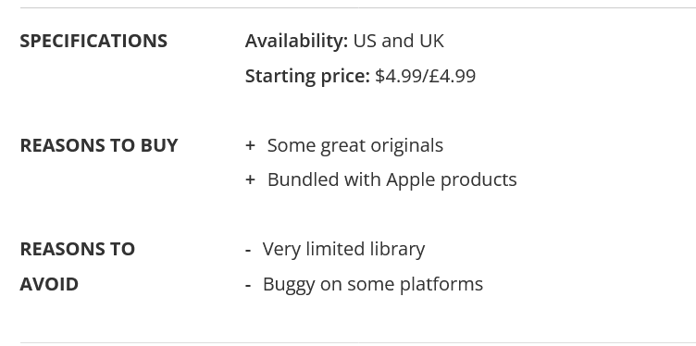This screenshot has height=346, width=696.
Task: Select the SPECIFICATIONS heading
Action: click(x=93, y=42)
